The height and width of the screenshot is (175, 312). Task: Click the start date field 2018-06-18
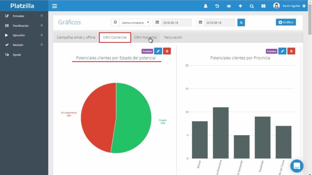click(x=176, y=22)
